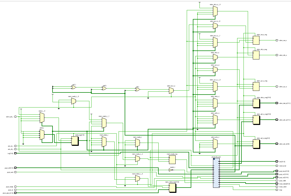Select the wbm_dat_i[31:0] input bus port
291x196 pixels.
pos(16,193)
